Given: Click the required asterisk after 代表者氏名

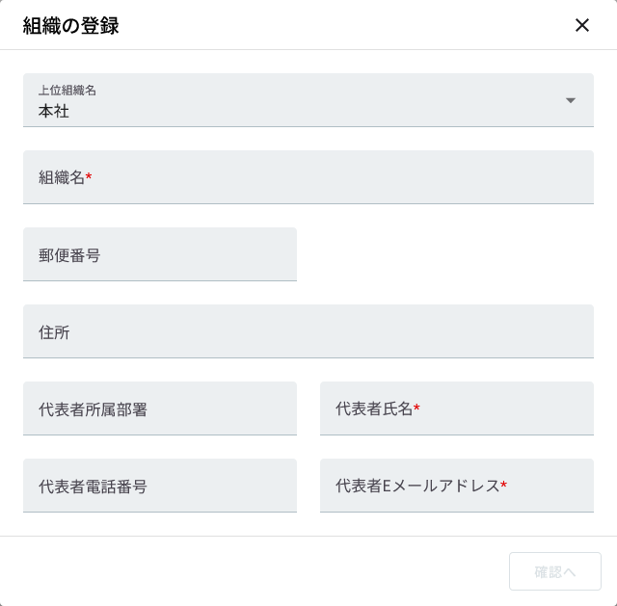Looking at the screenshot, I should tap(416, 408).
